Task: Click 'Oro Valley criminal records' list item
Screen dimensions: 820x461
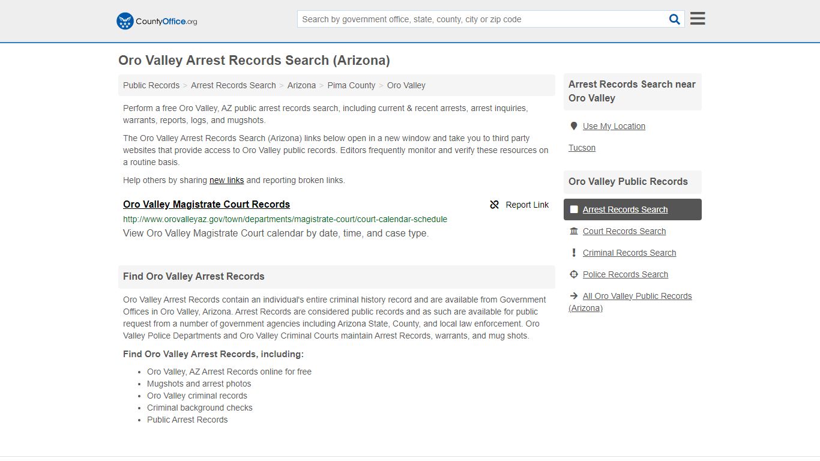Action: point(197,396)
